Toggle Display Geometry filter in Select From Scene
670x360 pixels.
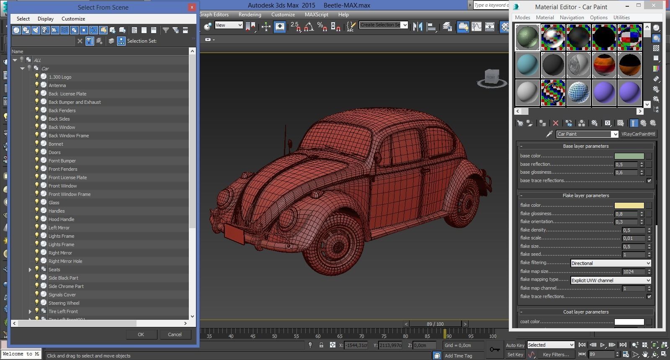pos(16,30)
